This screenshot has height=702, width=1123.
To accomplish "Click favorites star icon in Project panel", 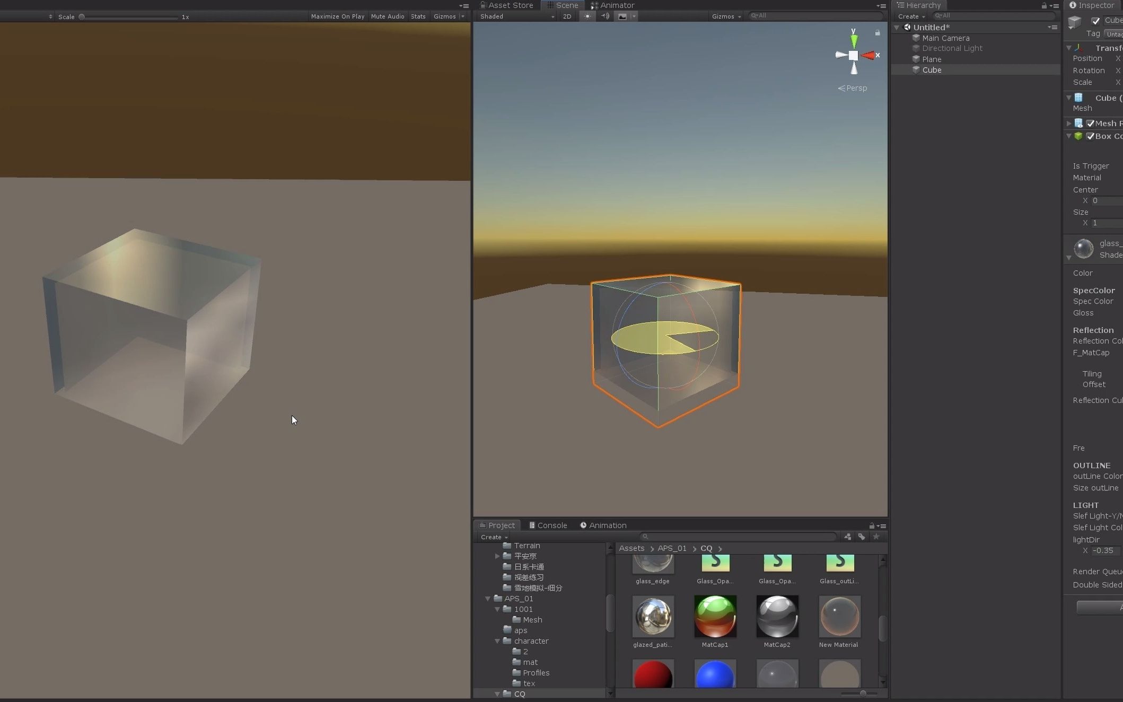I will point(876,537).
